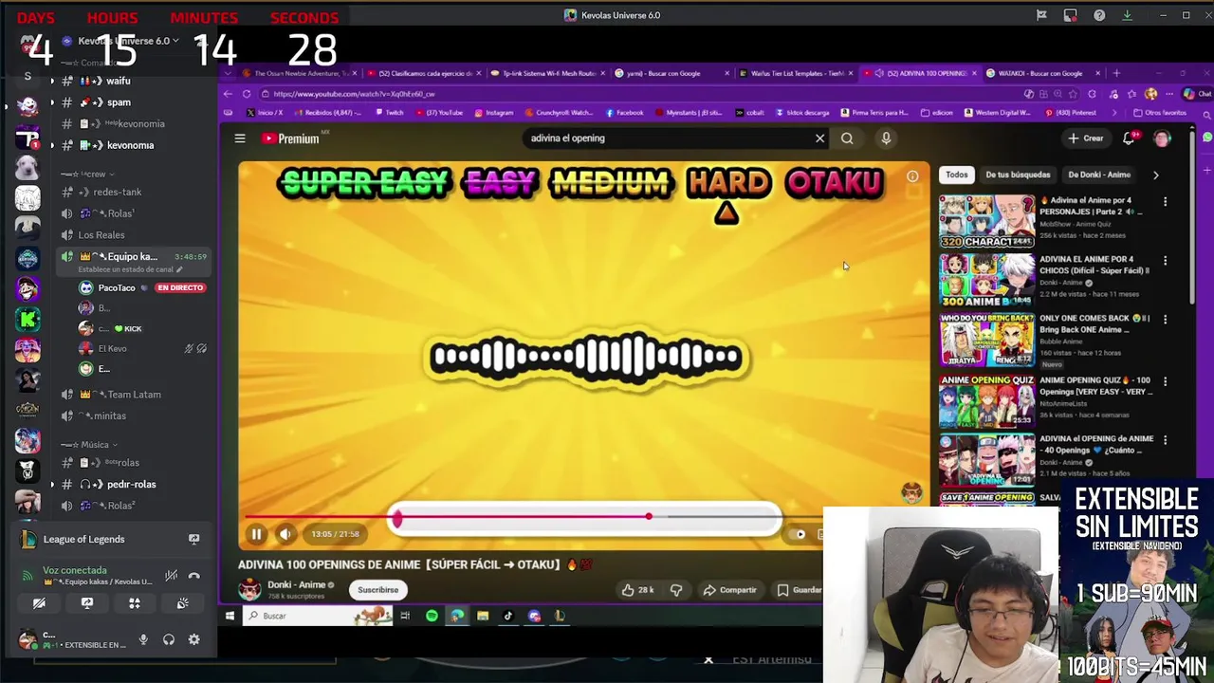This screenshot has width=1214, height=683.
Task: Open the Twitch bookmark
Action: click(389, 112)
